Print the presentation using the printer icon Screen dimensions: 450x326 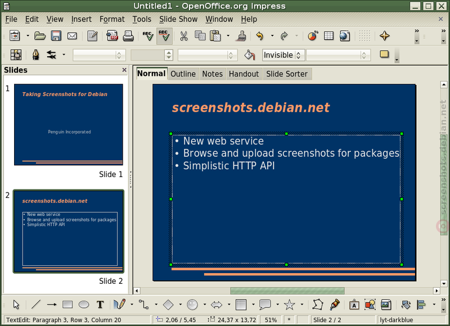point(128,36)
